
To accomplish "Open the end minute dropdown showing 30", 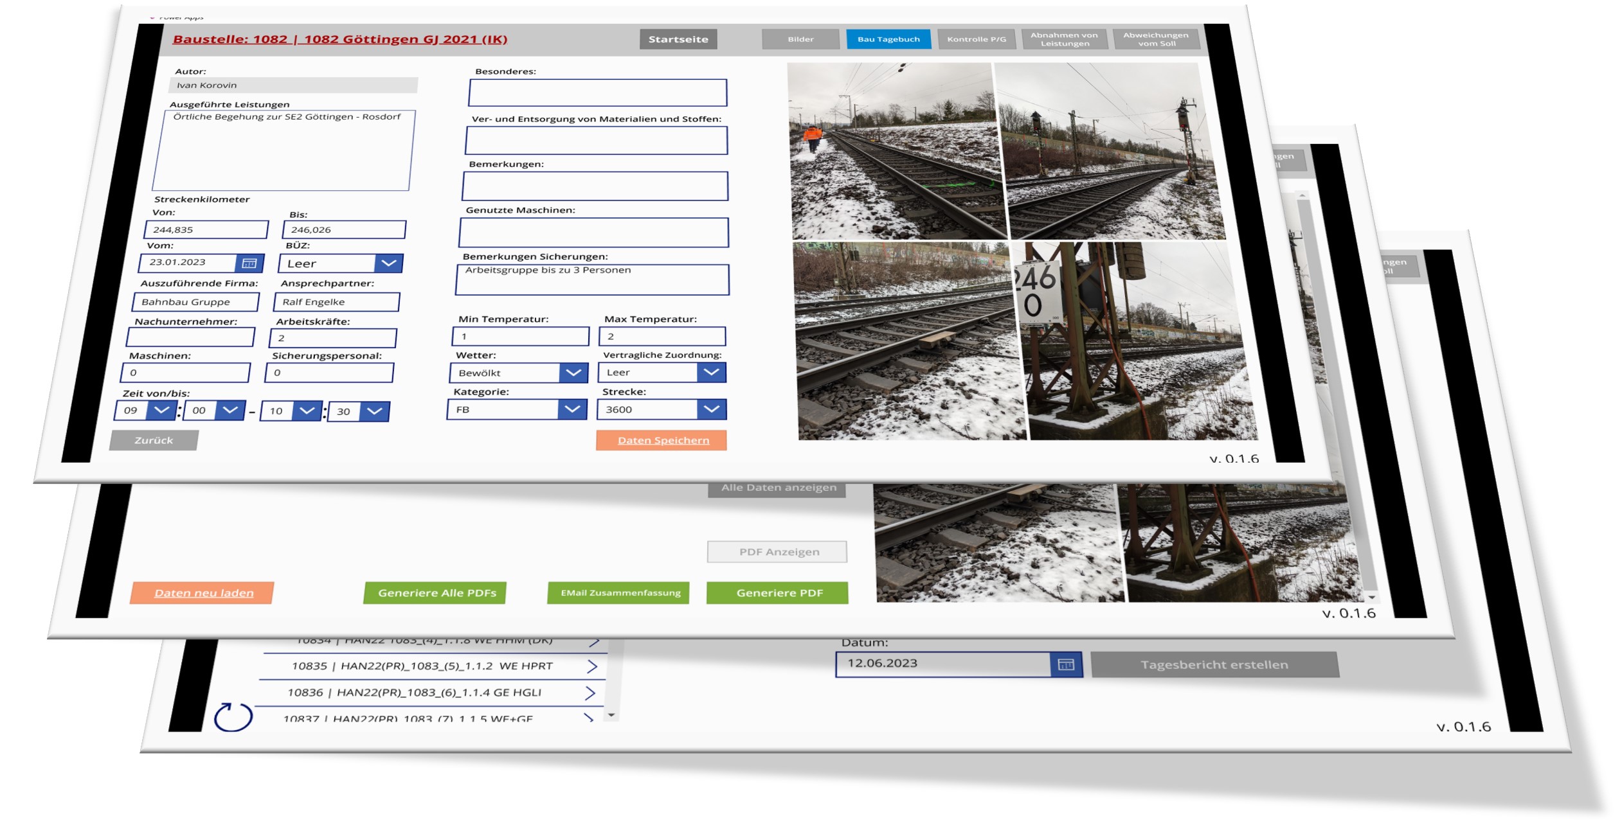I will [x=374, y=411].
